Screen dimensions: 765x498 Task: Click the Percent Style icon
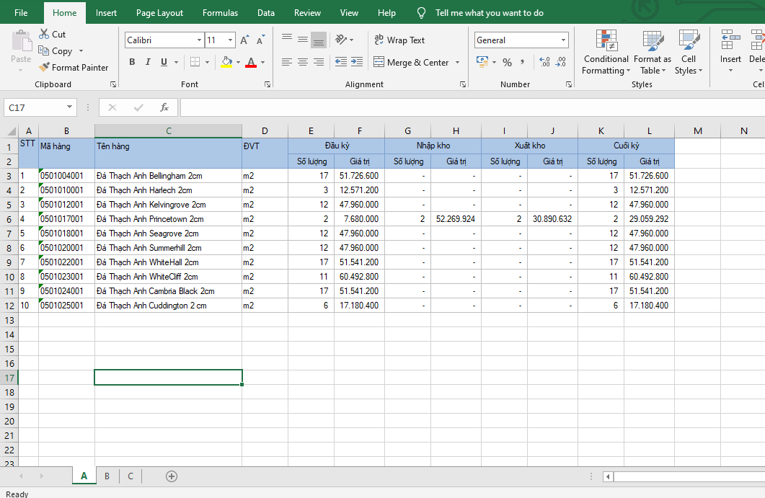[507, 63]
